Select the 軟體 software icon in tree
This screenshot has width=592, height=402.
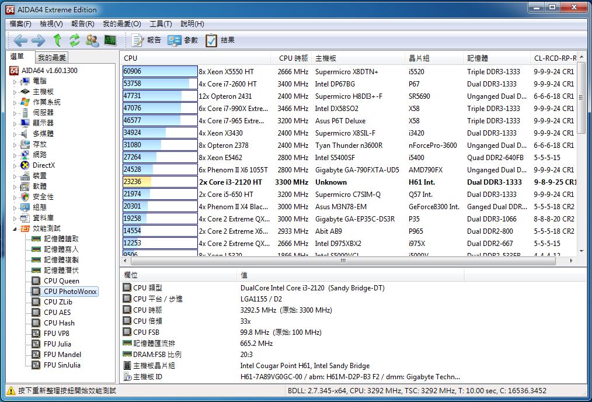tap(25, 186)
